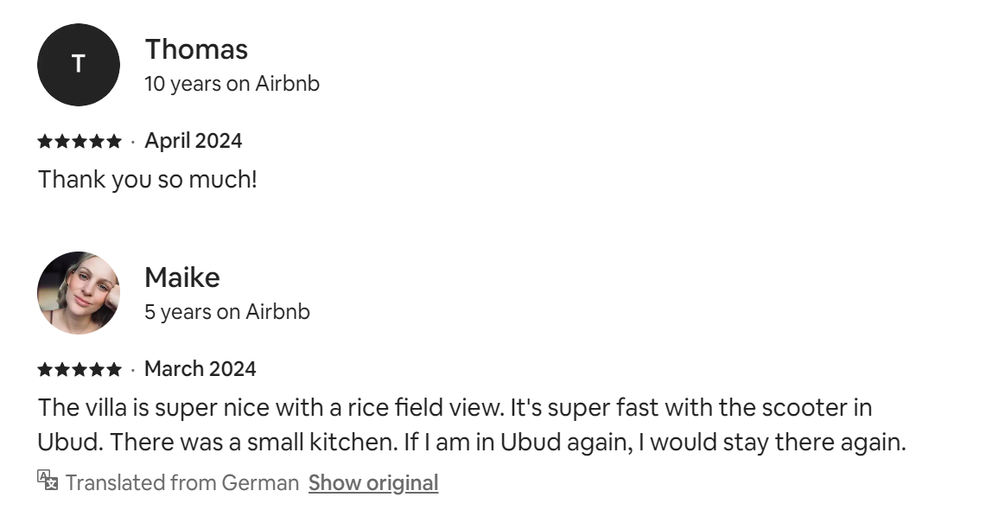Click Thomas's "T" avatar icon

tap(78, 65)
